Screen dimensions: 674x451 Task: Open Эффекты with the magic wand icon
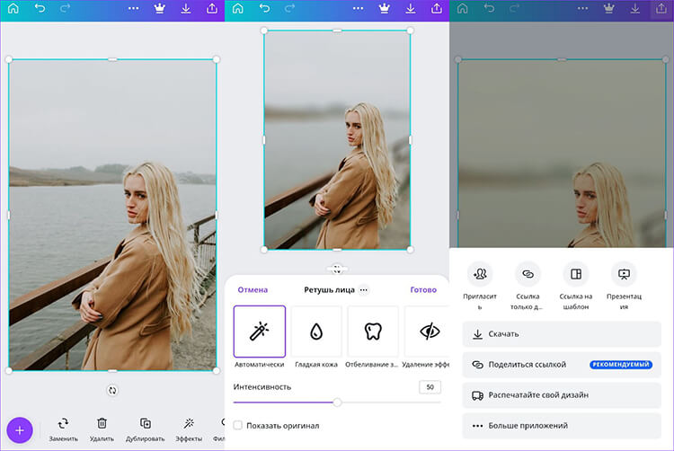pos(189,429)
